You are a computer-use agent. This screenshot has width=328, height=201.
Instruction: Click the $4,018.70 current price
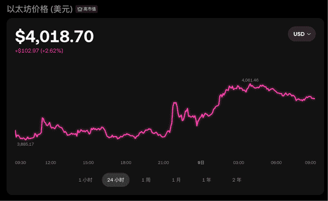[x=54, y=36]
